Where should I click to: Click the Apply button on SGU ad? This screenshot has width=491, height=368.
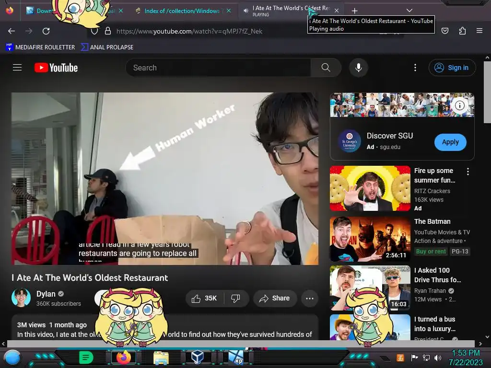pyautogui.click(x=450, y=142)
